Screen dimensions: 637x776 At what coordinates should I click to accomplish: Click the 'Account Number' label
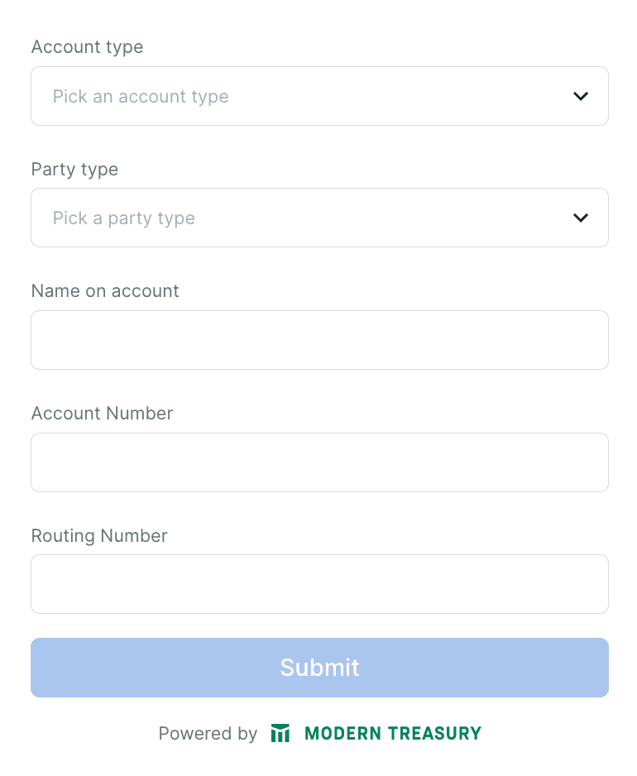coord(102,414)
